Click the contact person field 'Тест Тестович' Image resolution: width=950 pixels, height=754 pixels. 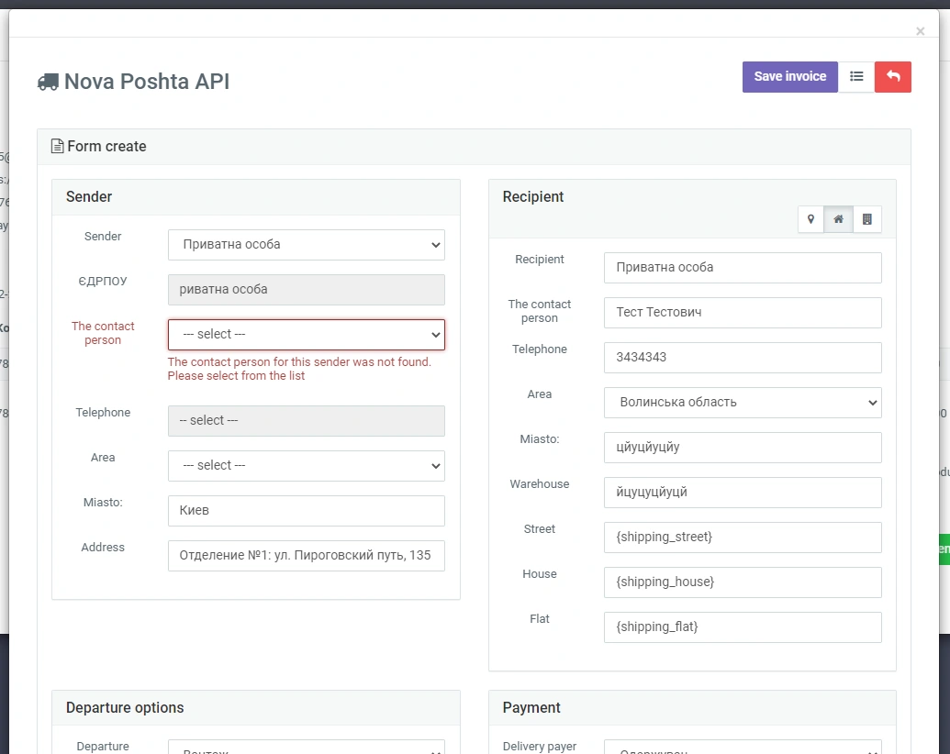coord(743,313)
